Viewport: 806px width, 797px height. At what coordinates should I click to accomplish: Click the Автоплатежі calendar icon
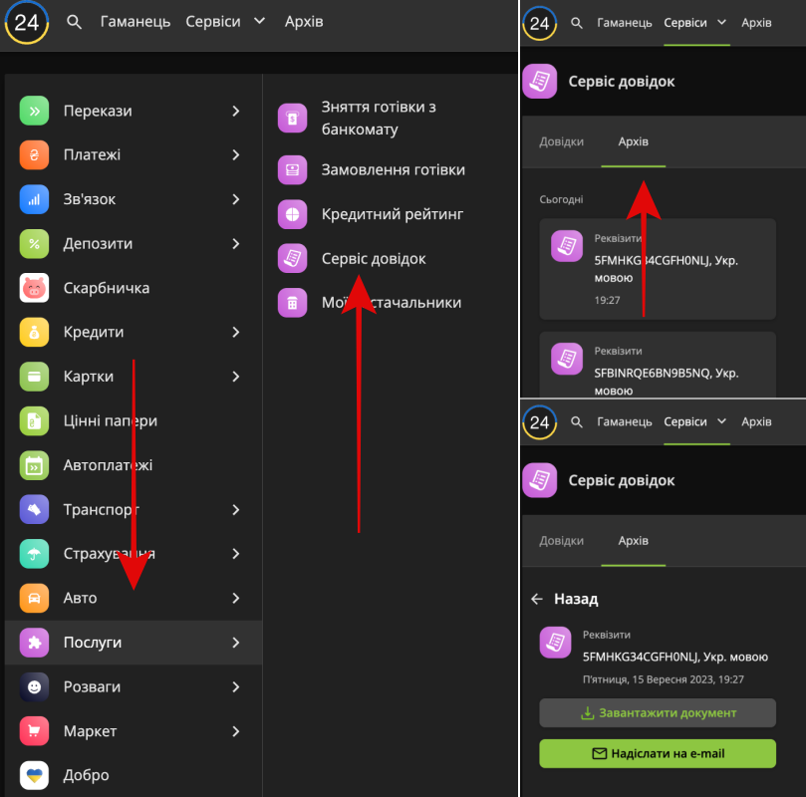(x=34, y=465)
